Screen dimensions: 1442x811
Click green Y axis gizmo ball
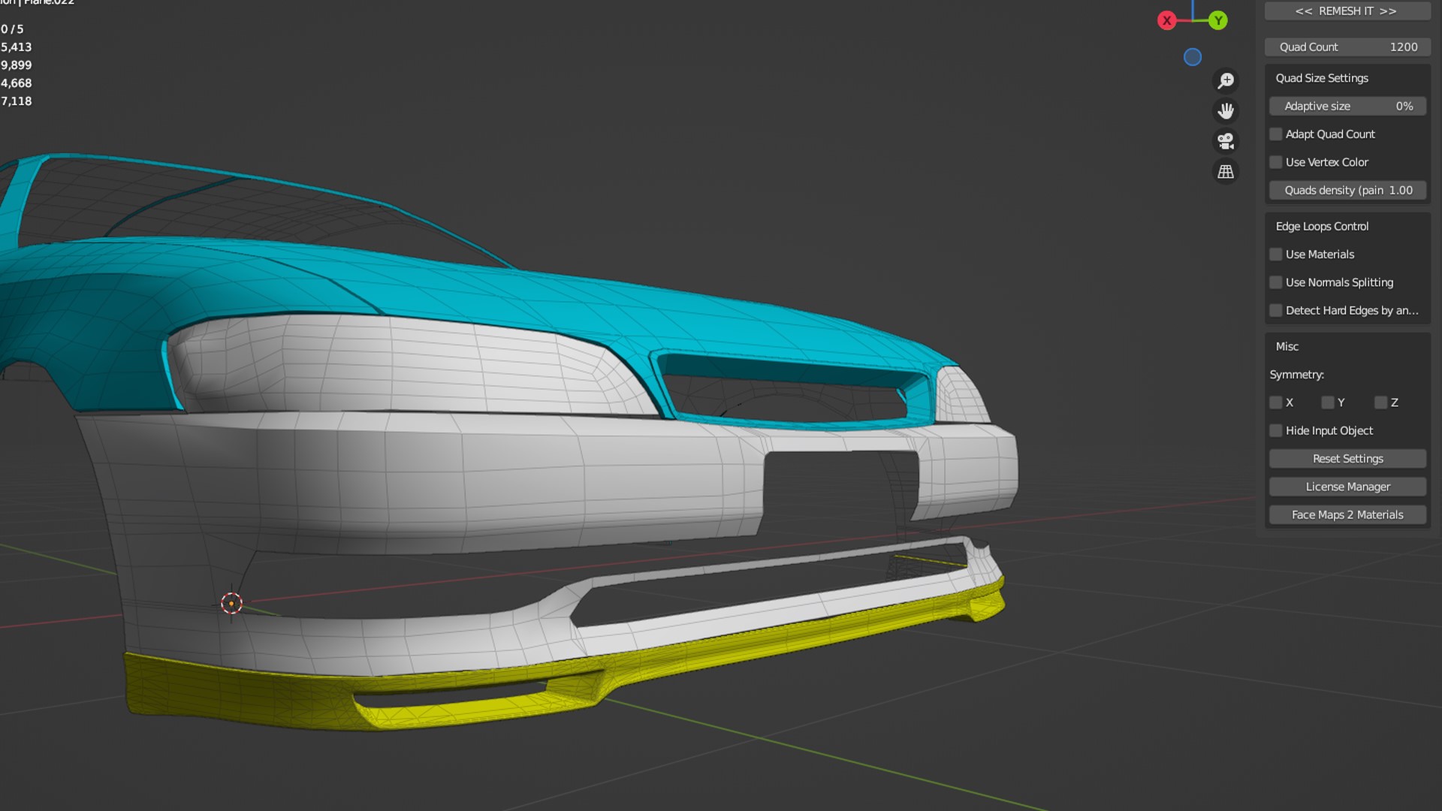tap(1218, 21)
